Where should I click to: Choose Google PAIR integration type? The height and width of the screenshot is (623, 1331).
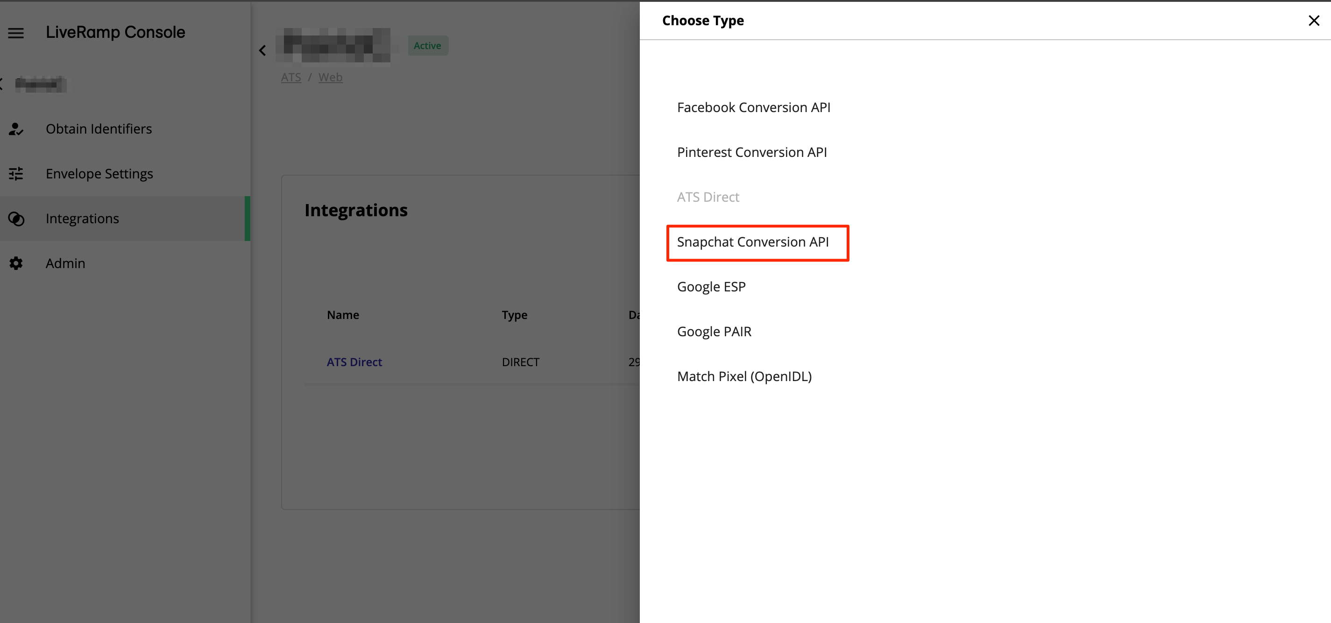[x=714, y=332]
